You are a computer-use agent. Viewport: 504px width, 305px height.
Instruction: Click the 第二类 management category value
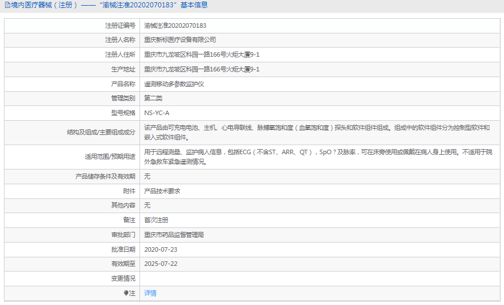[x=153, y=98]
